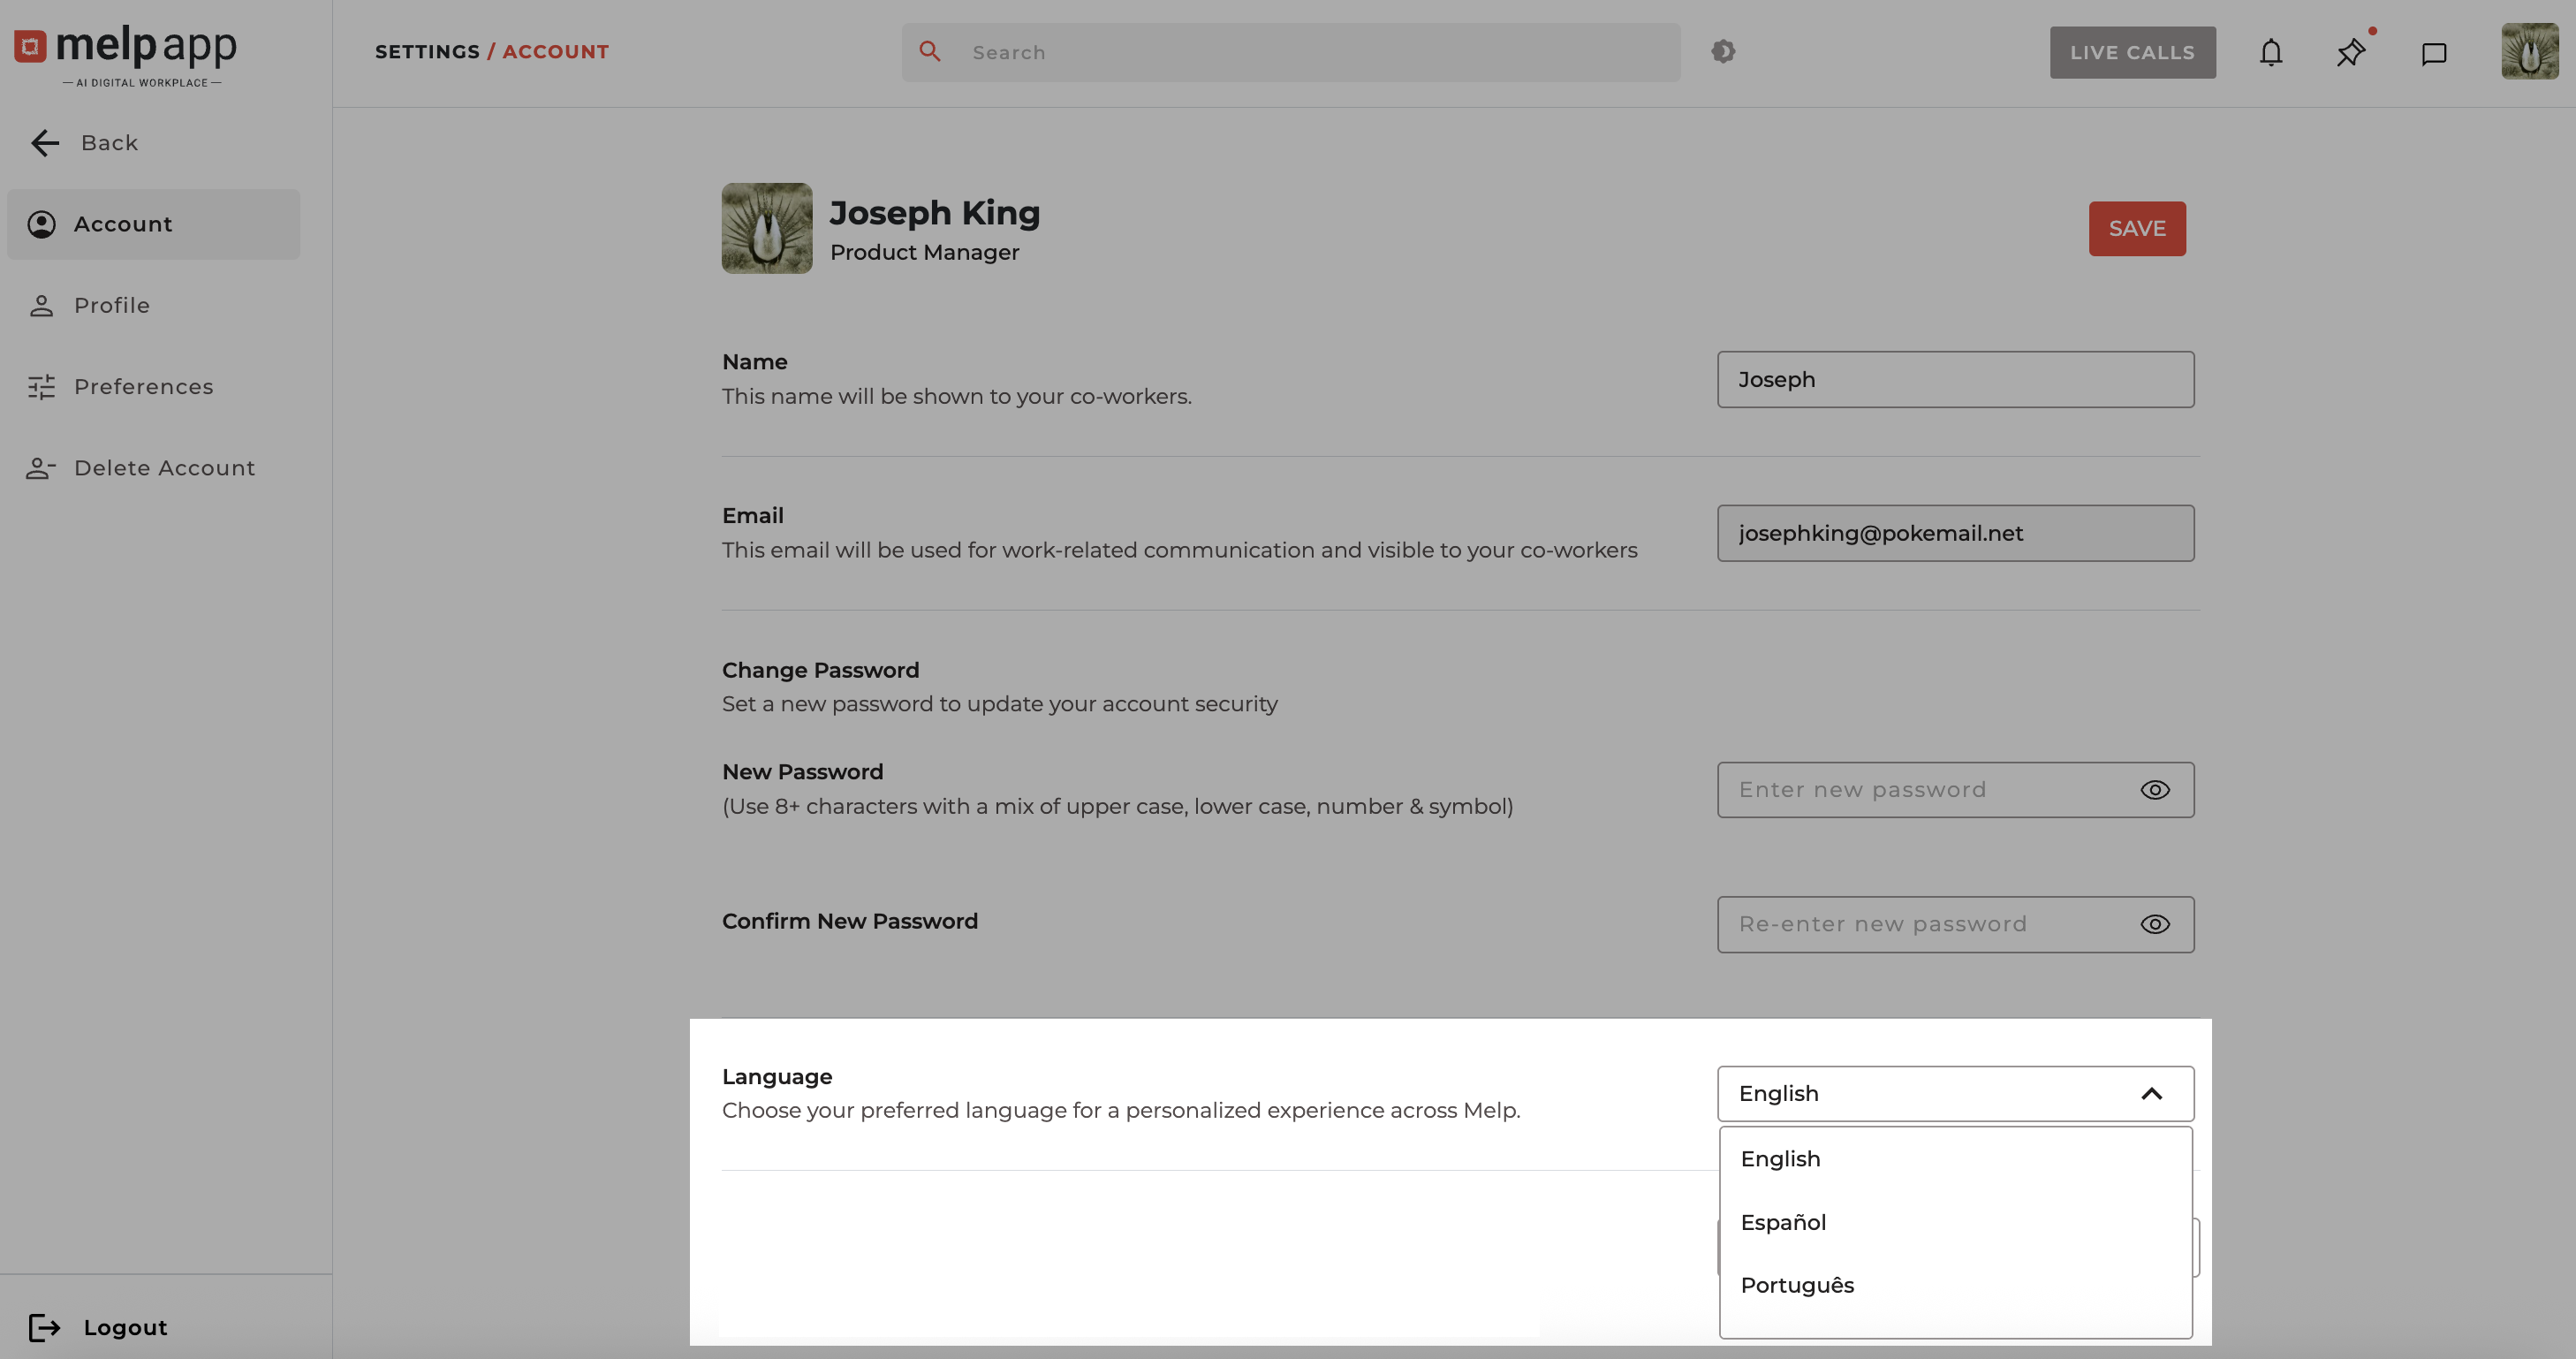Screen dimensions: 2576x1359
Task: Click the search magnifier icon
Action: point(929,52)
